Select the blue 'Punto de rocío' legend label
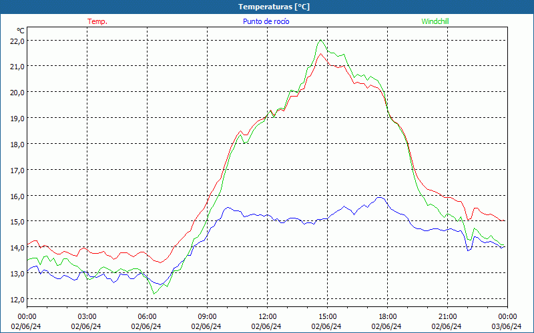534x333 pixels. (x=266, y=21)
